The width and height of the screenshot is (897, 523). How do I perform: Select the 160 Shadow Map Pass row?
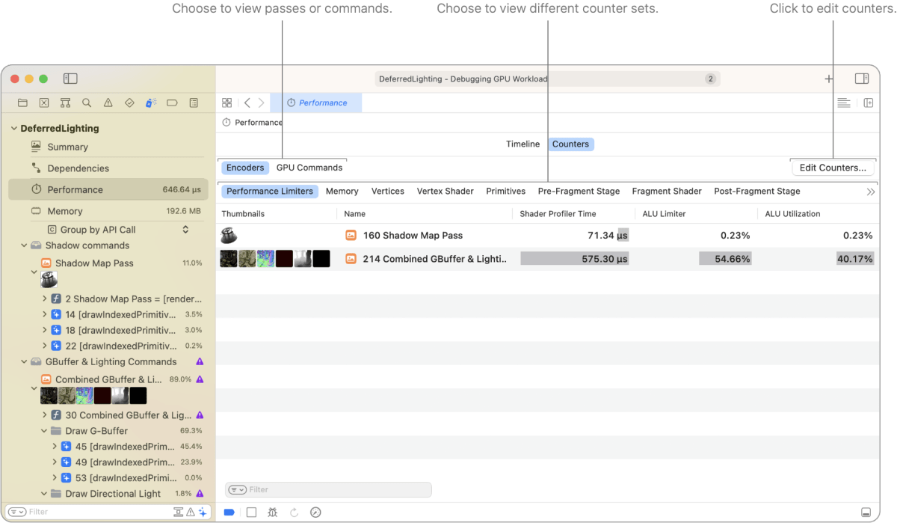click(x=549, y=236)
